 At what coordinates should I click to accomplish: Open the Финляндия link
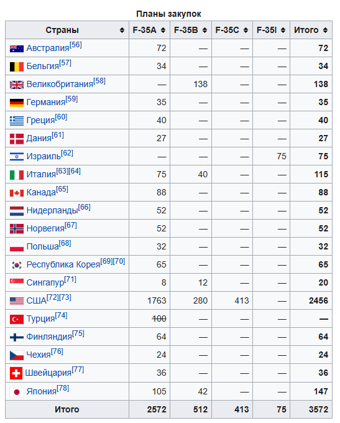(x=49, y=337)
